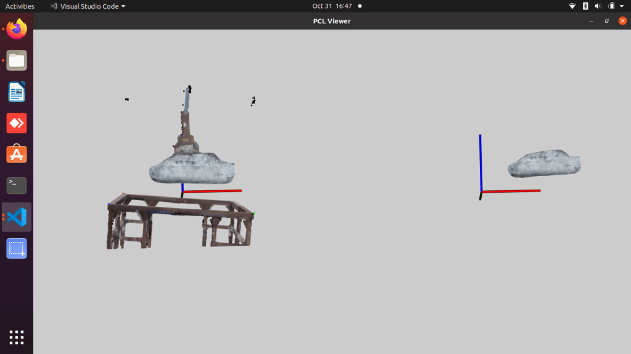The height and width of the screenshot is (354, 631).
Task: Expand the system menu arrow at top-right
Action: (622, 6)
